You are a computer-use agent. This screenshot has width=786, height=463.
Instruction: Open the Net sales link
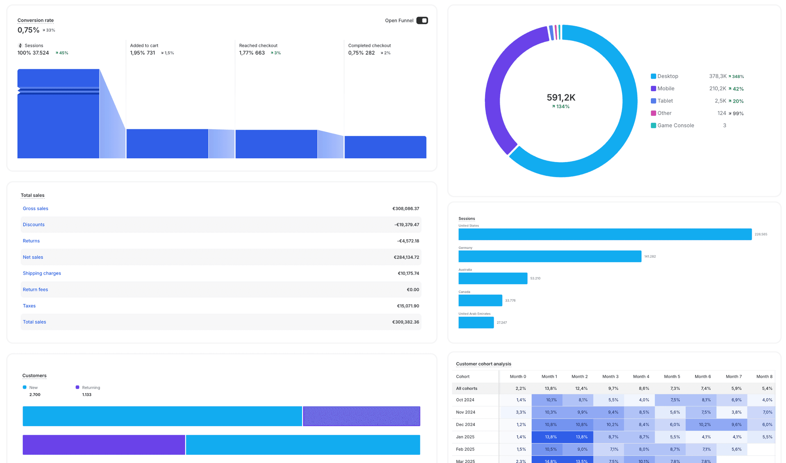(x=33, y=257)
